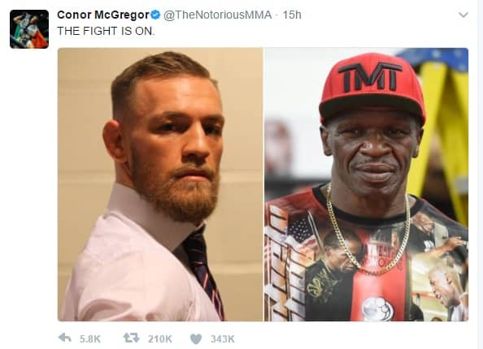Open the left photo of bearded man
Viewport: 483px width, 349px height.
click(160, 184)
